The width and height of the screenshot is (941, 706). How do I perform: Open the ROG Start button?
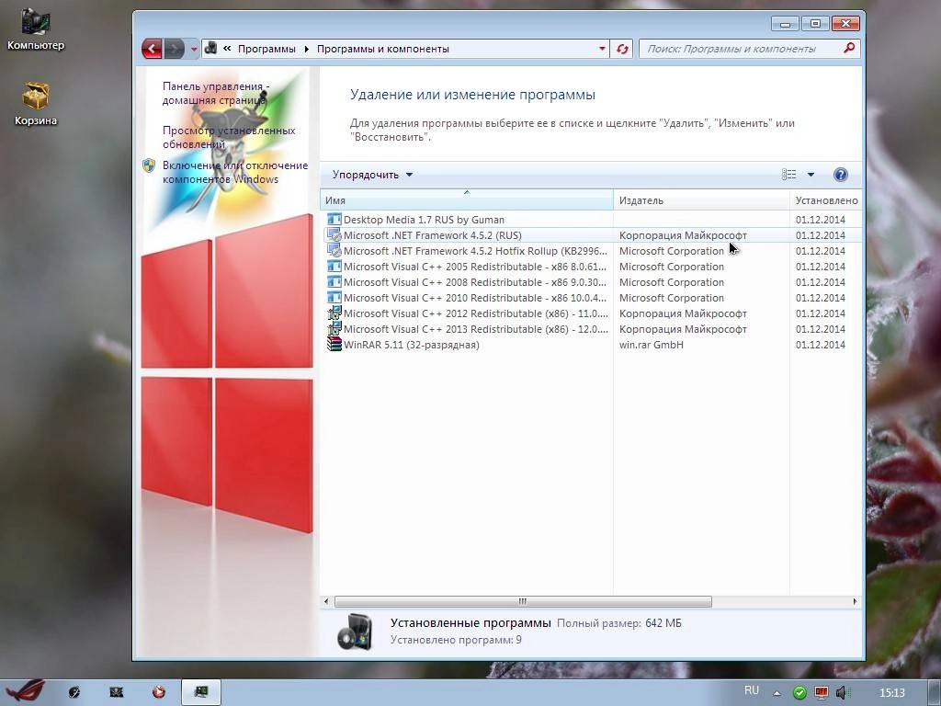(x=24, y=691)
